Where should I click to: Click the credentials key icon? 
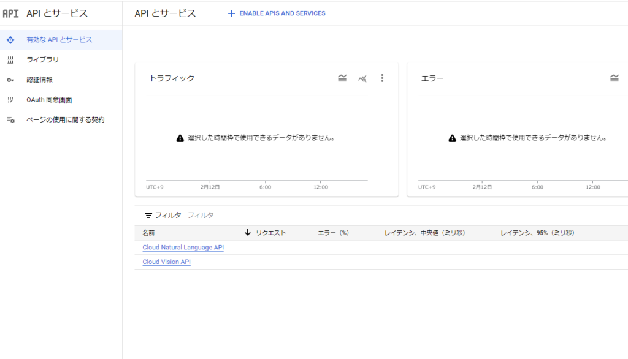[x=10, y=80]
